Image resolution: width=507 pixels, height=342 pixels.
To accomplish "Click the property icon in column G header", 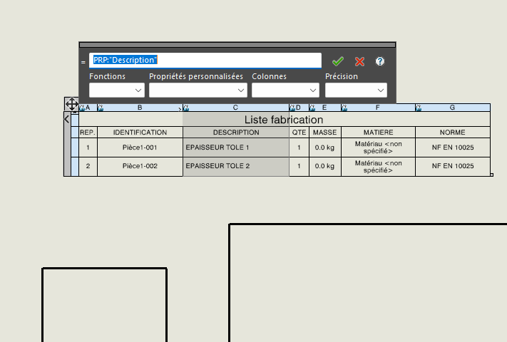I will point(418,108).
